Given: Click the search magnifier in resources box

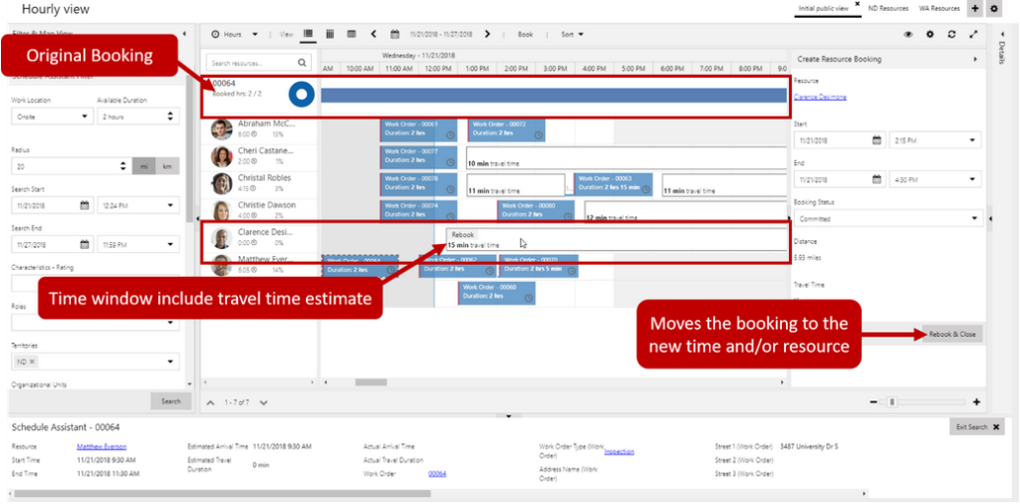Looking at the screenshot, I should point(303,62).
